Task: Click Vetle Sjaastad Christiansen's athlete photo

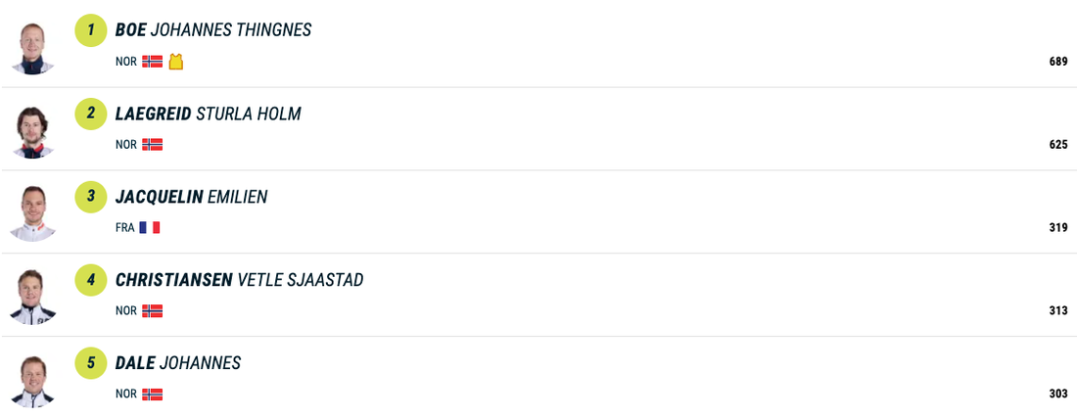Action: (x=32, y=296)
